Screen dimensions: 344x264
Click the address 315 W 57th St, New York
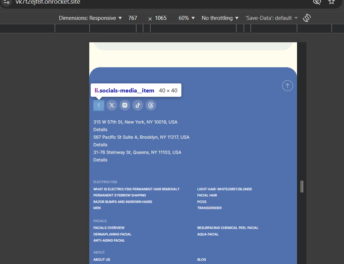coord(136,122)
